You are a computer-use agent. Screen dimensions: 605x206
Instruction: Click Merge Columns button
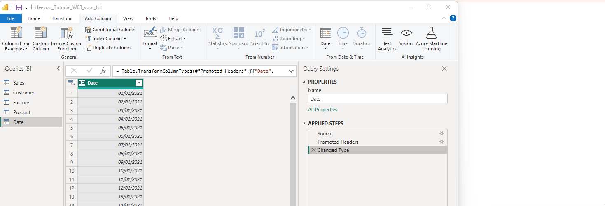[x=181, y=30]
